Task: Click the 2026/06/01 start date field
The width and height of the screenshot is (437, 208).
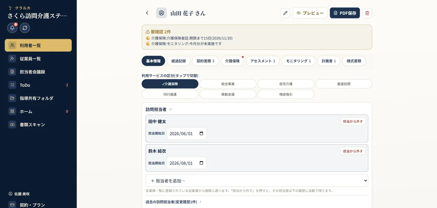Action: pos(187,133)
